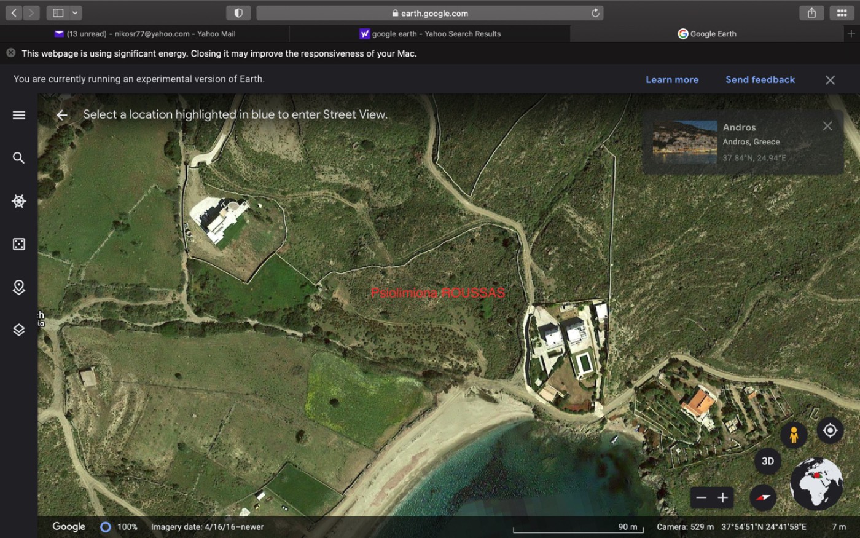Click the Learn more link

[x=672, y=80]
